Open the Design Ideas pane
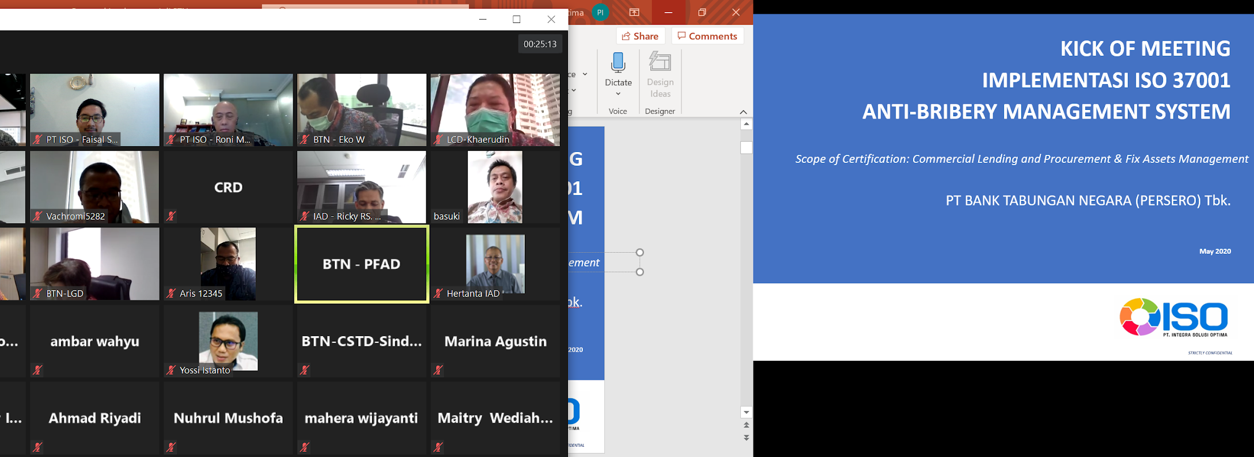Screen dimensions: 1254x457 point(660,75)
